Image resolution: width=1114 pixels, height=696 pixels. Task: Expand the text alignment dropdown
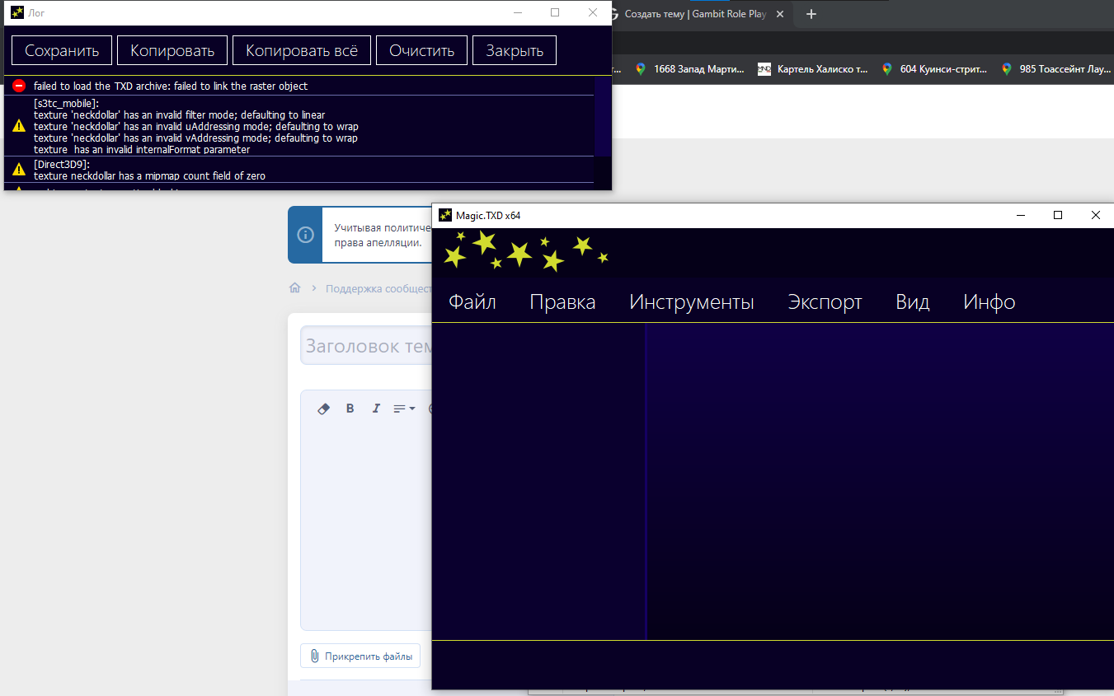(404, 409)
